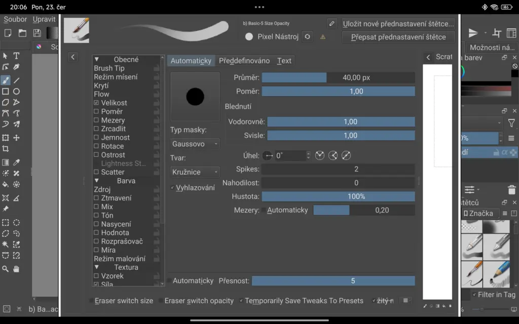Pick the Ellipse shape tool
The height and width of the screenshot is (324, 519).
[x=16, y=92]
